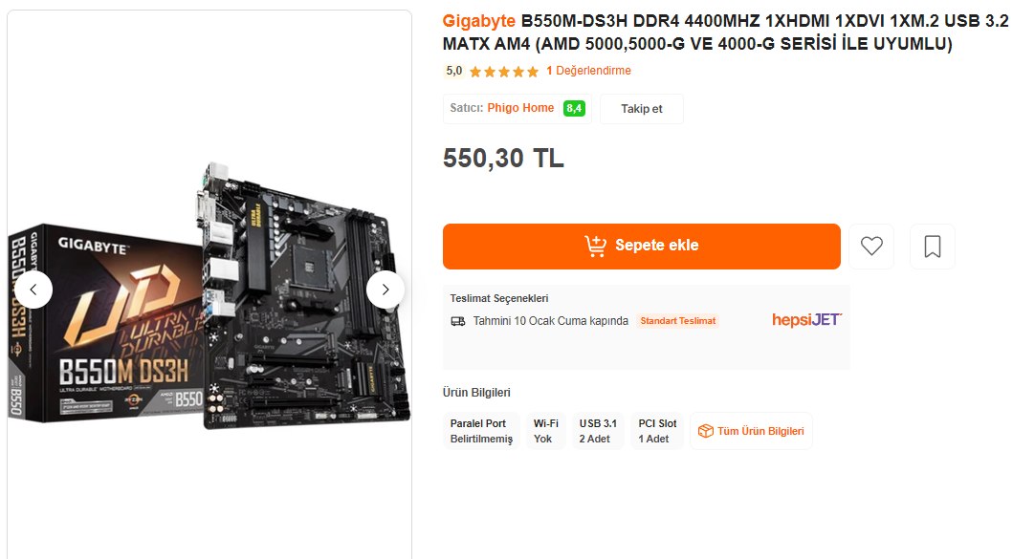This screenshot has width=1035, height=559.
Task: Click the hepsiJET logo
Action: click(x=807, y=320)
